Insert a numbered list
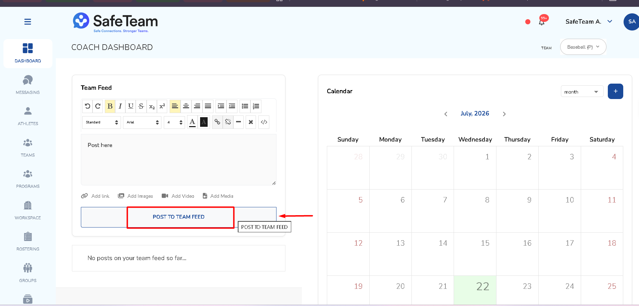The height and width of the screenshot is (306, 639). click(x=256, y=106)
